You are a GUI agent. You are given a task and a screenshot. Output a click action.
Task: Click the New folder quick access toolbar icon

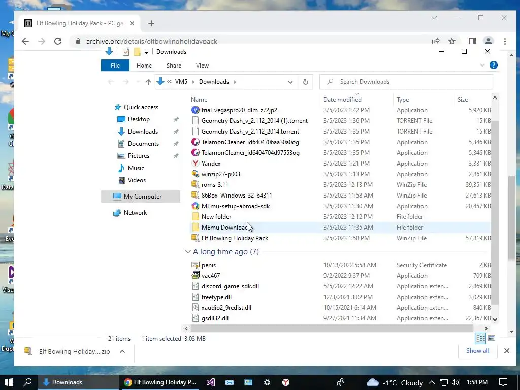coord(137,52)
